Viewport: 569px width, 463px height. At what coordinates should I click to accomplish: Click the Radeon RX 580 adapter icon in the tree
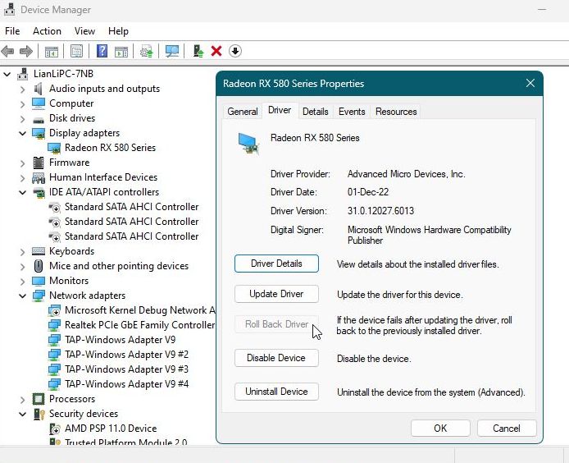54,148
